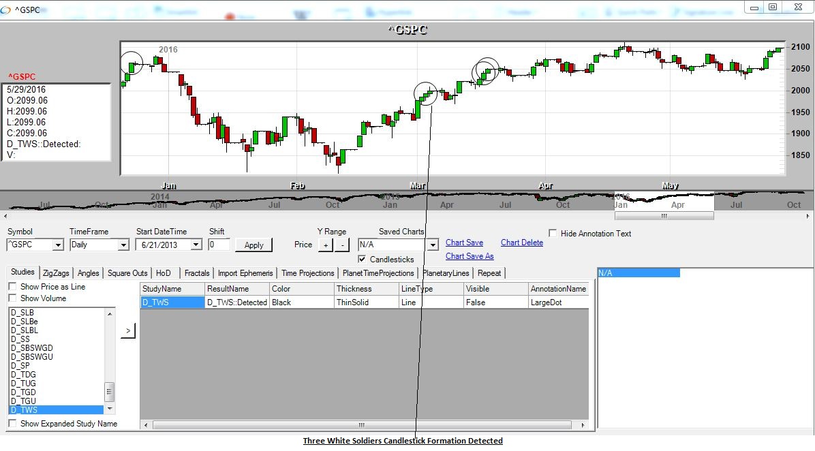Click the Shift input field

pyautogui.click(x=219, y=245)
